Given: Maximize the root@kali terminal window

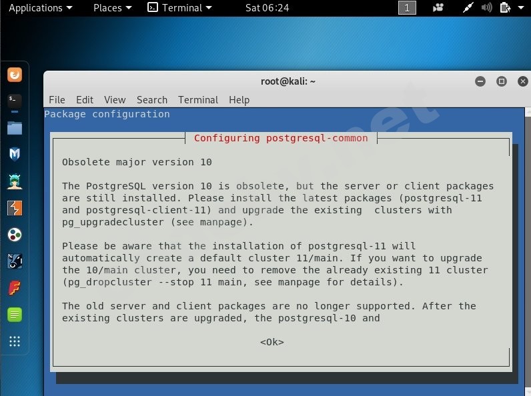Looking at the screenshot, I should 502,81.
